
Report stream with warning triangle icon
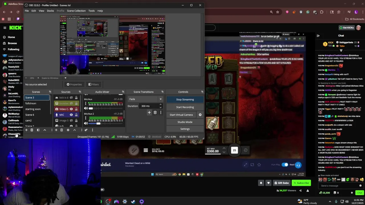click(307, 190)
